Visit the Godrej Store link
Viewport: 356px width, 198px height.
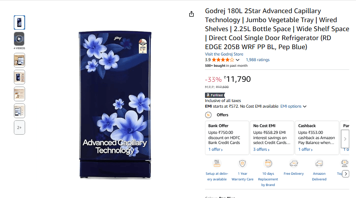click(224, 54)
